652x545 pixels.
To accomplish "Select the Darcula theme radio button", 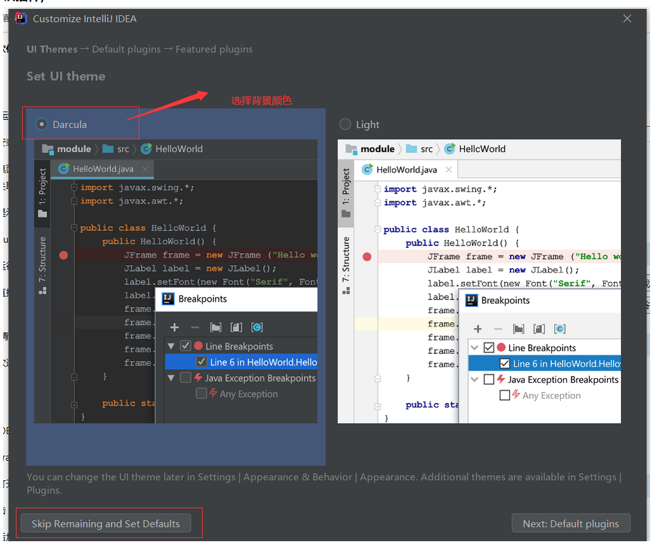I will pos(42,124).
